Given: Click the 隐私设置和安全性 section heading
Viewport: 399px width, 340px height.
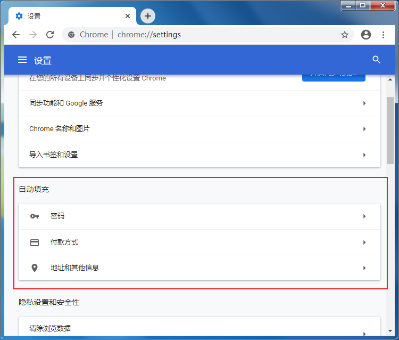Looking at the screenshot, I should click(49, 302).
